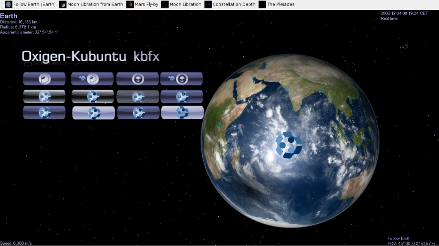Select the Moon Libration bookmark
439x246 pixels.
(181, 4)
